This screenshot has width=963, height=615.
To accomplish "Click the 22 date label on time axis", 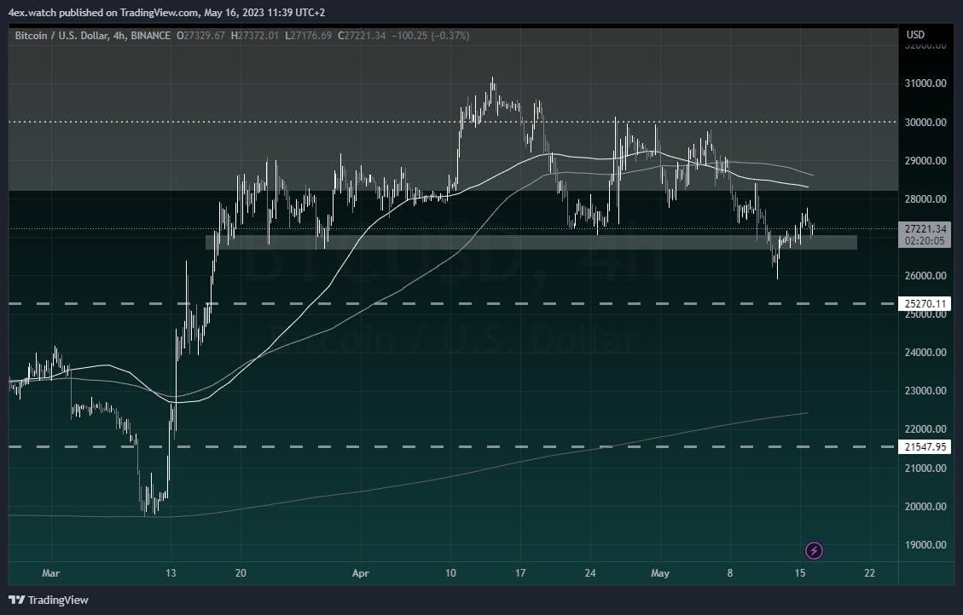I will [x=870, y=573].
